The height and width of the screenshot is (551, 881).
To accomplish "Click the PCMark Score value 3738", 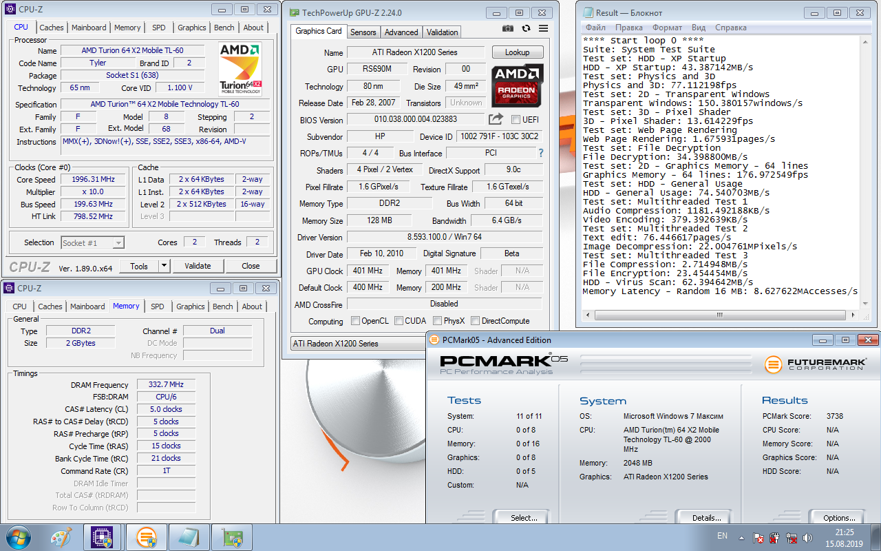I will pyautogui.click(x=835, y=416).
